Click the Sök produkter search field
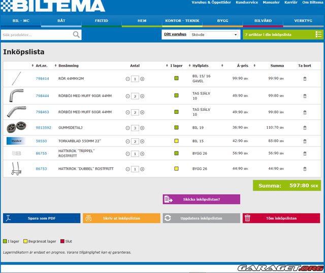The width and height of the screenshot is (325, 273). (36, 35)
